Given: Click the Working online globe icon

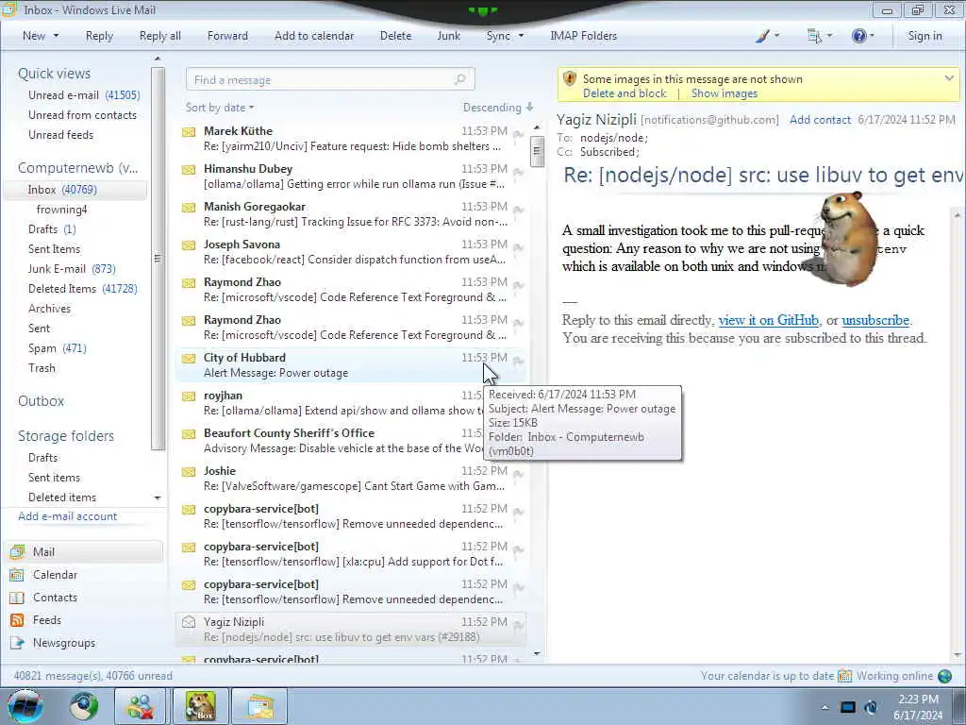Looking at the screenshot, I should coord(944,676).
